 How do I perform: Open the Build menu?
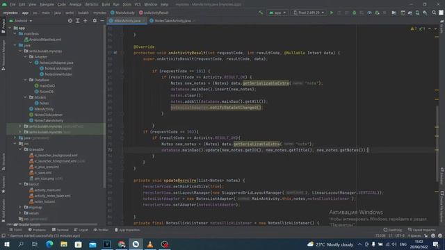(106, 4)
